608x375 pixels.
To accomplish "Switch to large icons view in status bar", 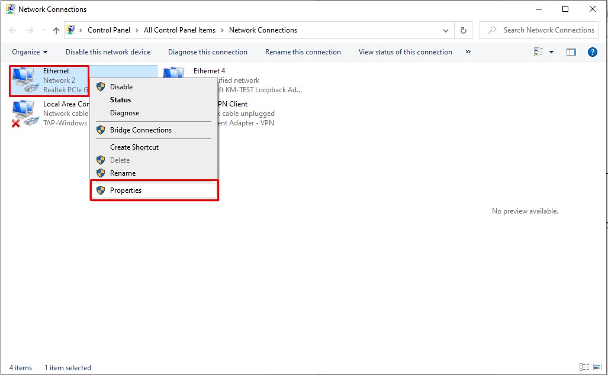I will [x=597, y=367].
